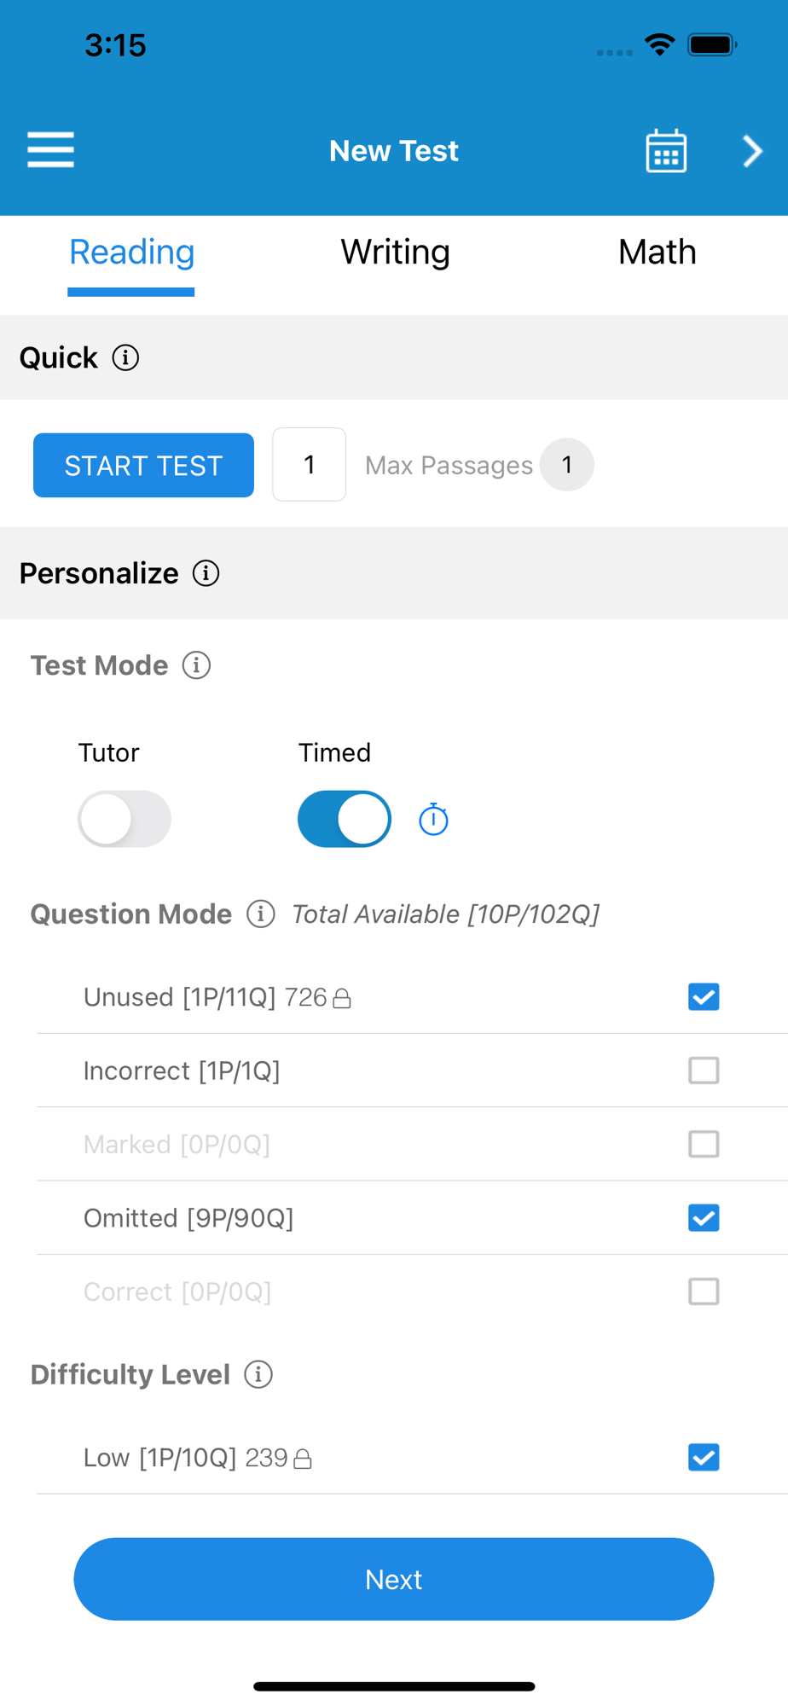Tap the Next button

click(394, 1579)
